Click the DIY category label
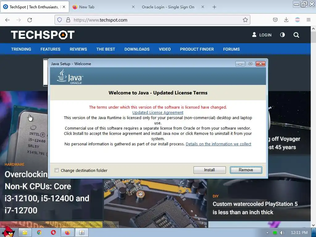This screenshot has width=316, height=237. tap(215, 196)
